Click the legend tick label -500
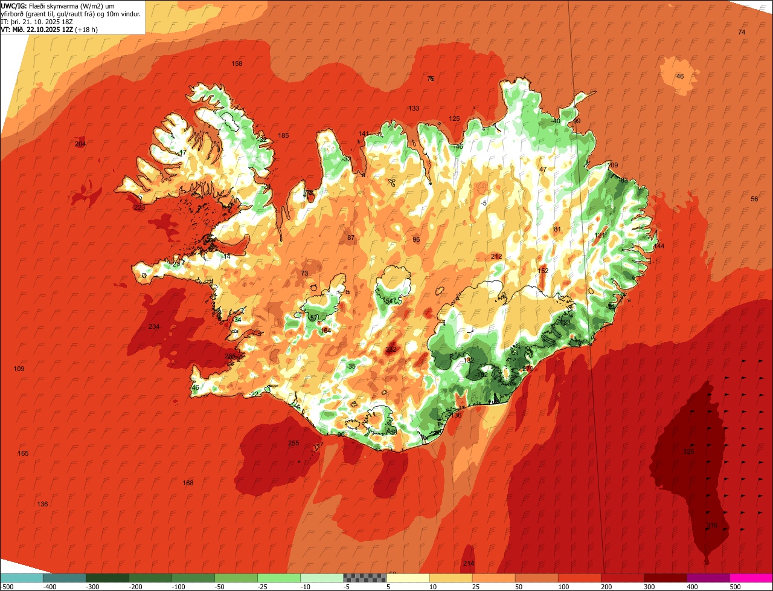The image size is (773, 591). tap(7, 587)
